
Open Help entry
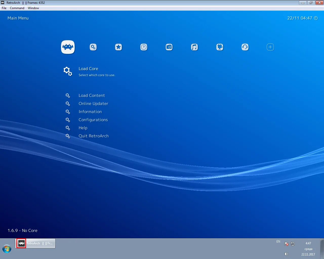coord(83,128)
